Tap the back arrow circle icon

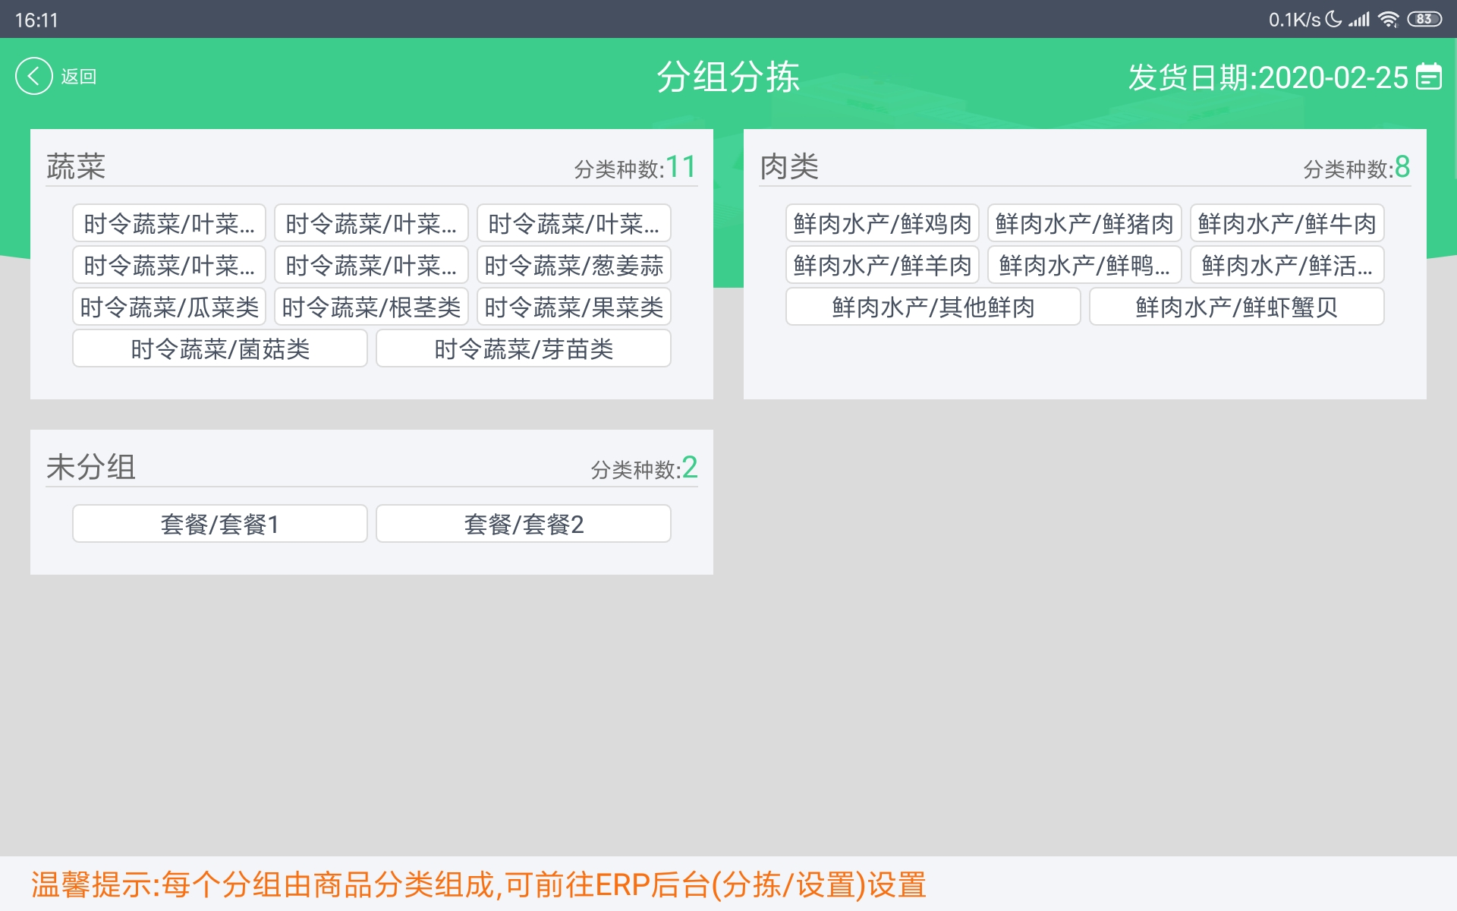[33, 76]
